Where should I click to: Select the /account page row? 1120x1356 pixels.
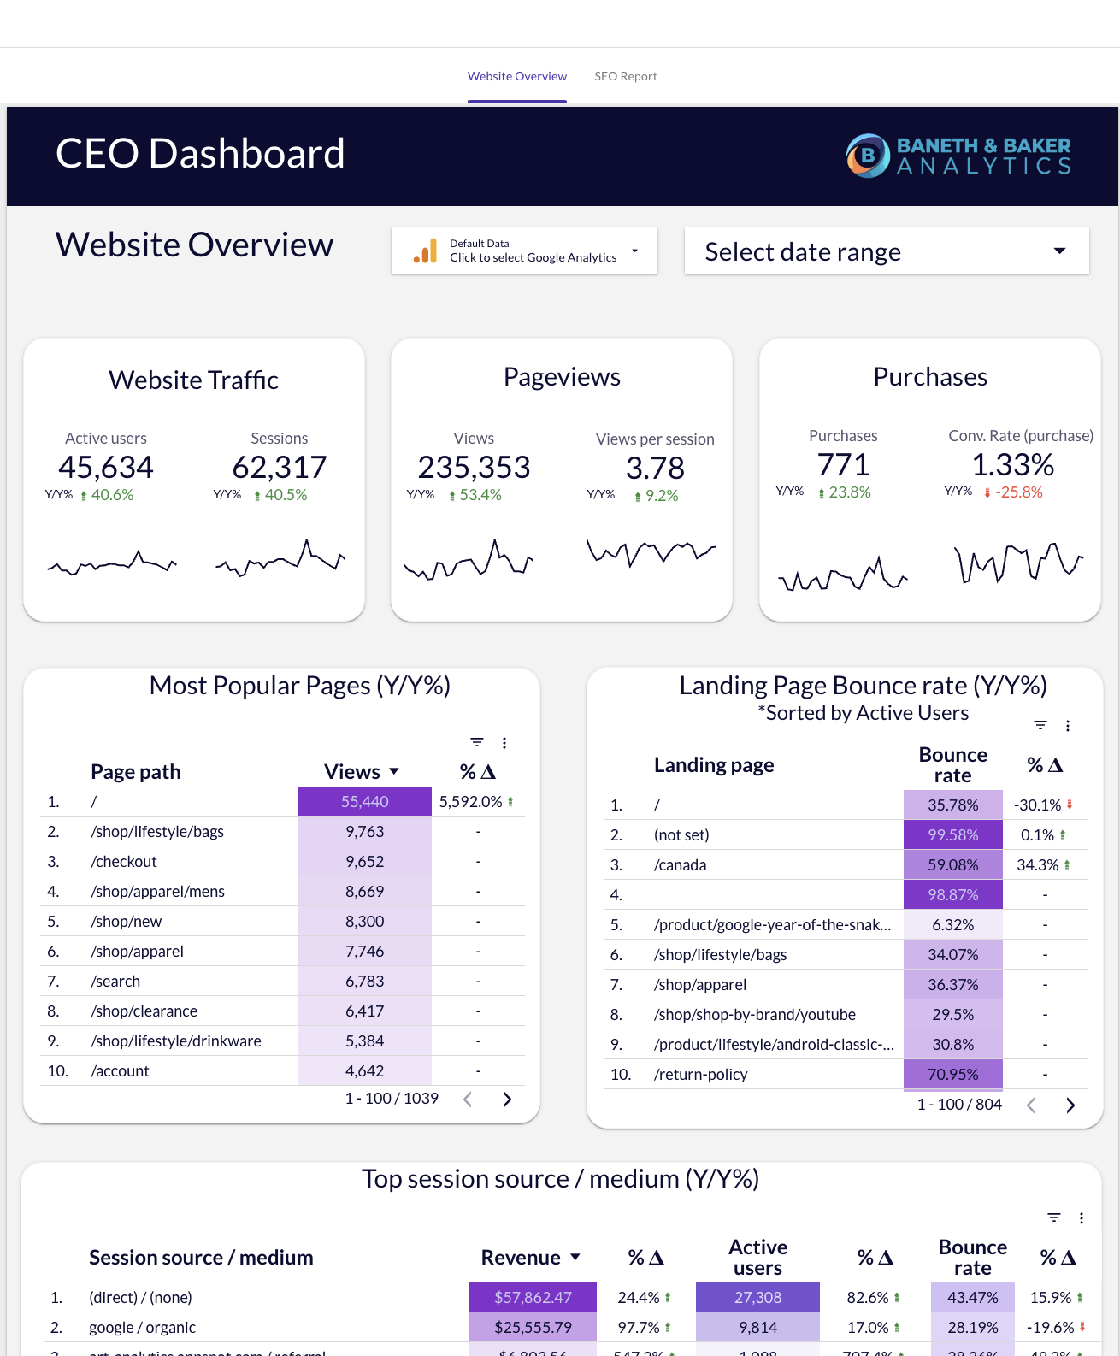click(x=282, y=1071)
